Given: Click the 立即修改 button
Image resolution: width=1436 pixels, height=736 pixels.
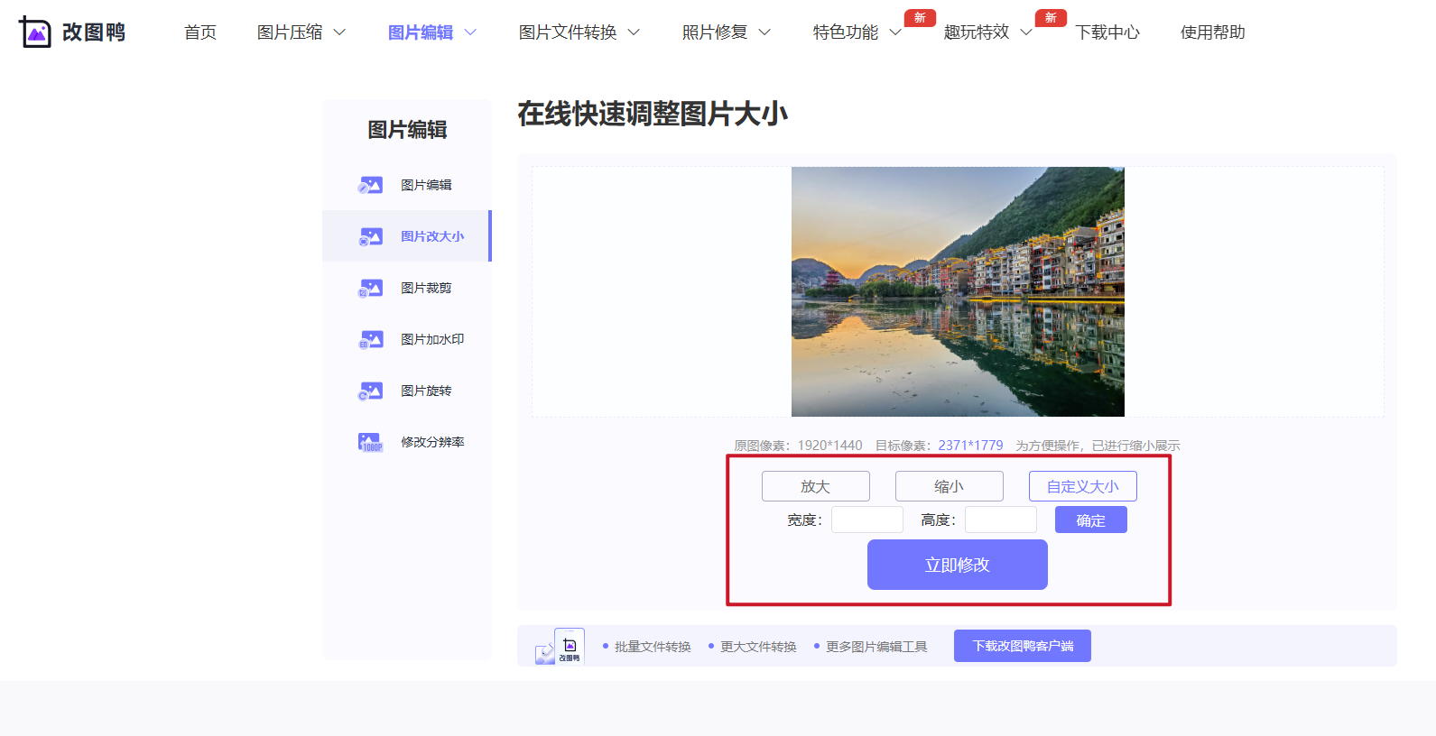Looking at the screenshot, I should [x=958, y=565].
